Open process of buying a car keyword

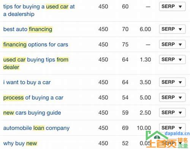point(33,98)
